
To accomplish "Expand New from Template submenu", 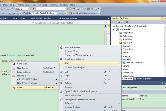I will pyautogui.click(x=35, y=83).
